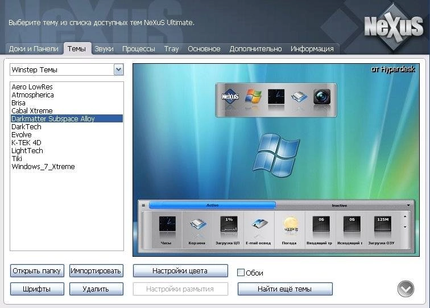Select the LightTech theme
The image size is (430, 308).
(x=67, y=150)
